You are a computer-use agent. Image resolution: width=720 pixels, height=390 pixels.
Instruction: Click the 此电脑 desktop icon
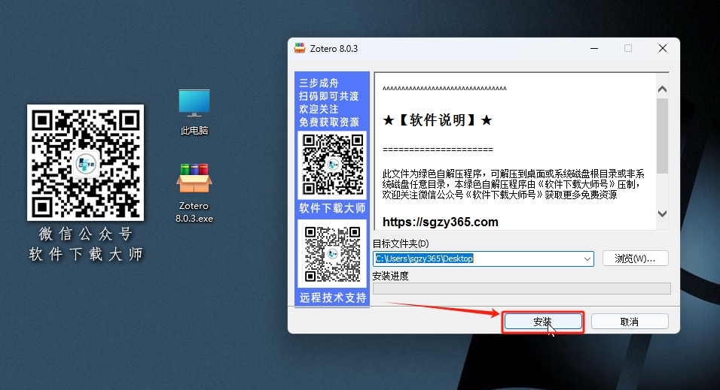pyautogui.click(x=194, y=112)
